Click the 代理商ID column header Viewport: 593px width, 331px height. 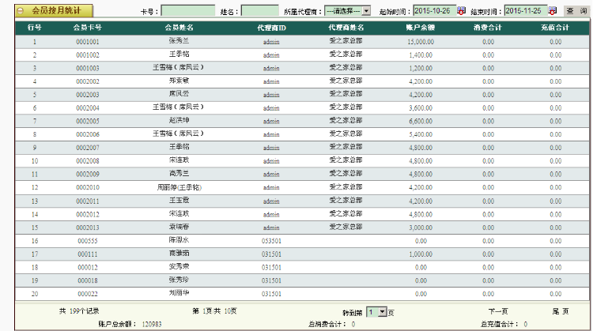pyautogui.click(x=271, y=28)
